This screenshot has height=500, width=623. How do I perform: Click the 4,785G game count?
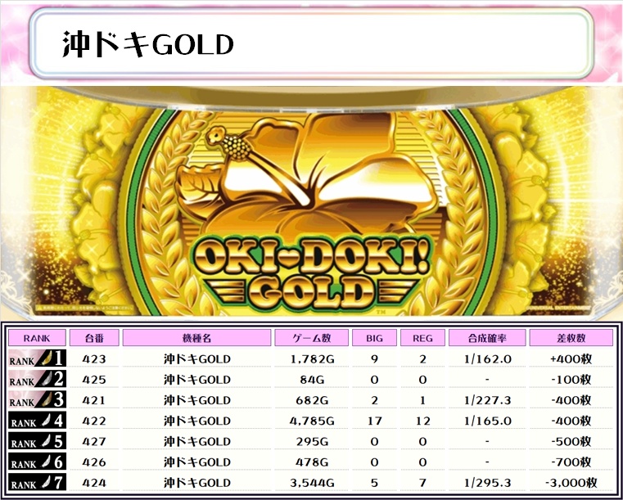(312, 421)
